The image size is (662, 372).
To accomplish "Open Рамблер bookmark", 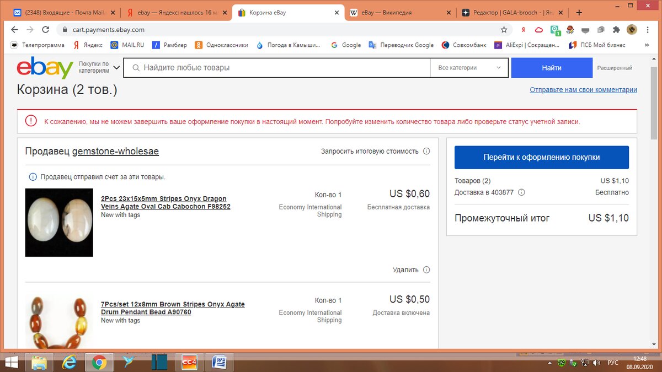I will 170,45.
